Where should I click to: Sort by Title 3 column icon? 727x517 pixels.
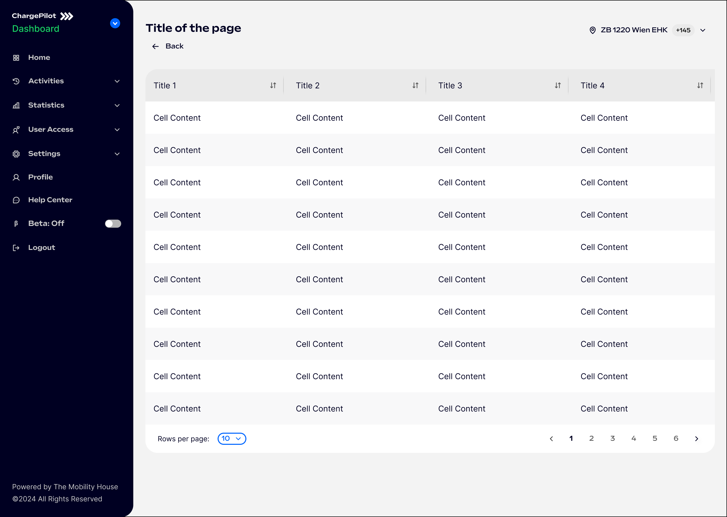[x=558, y=85]
